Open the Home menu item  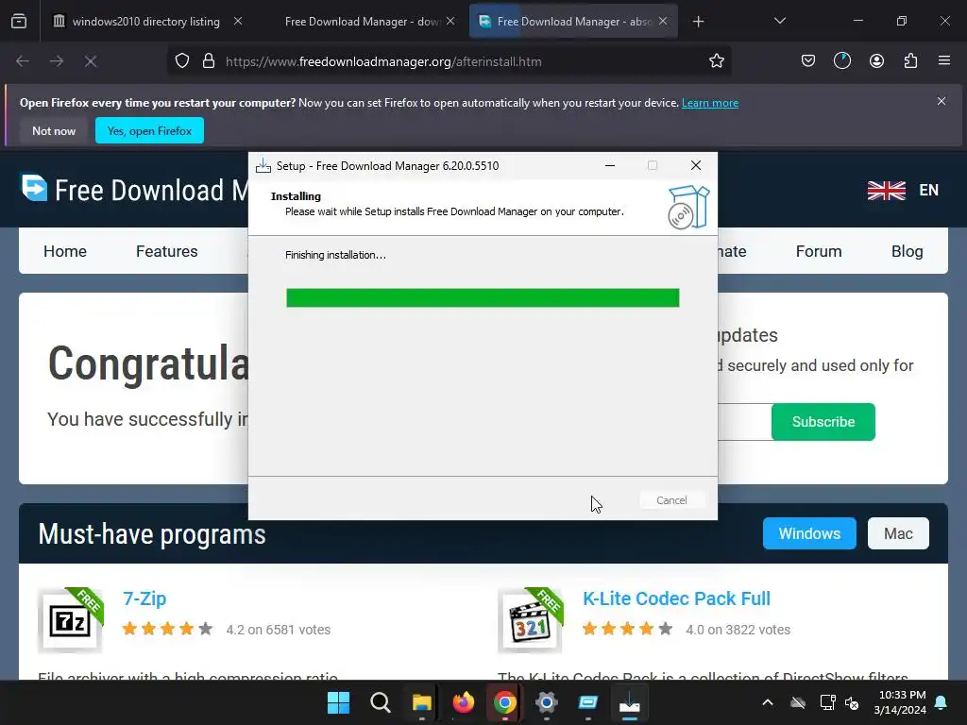65,251
